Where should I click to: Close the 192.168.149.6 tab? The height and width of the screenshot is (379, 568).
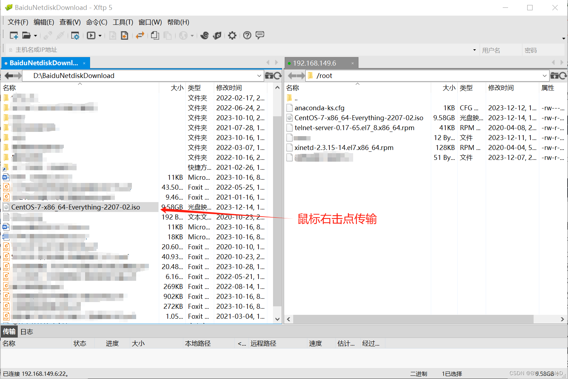(352, 63)
